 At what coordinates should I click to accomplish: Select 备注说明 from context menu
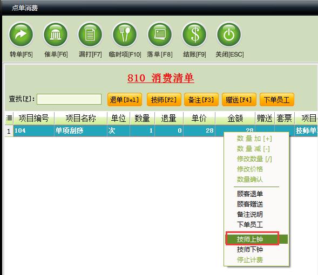250,214
